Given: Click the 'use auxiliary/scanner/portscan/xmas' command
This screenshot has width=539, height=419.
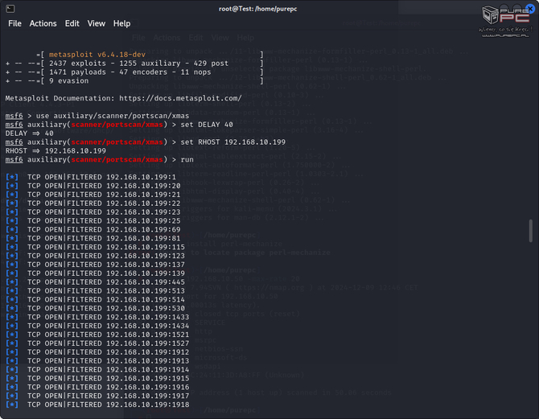Looking at the screenshot, I should point(113,116).
